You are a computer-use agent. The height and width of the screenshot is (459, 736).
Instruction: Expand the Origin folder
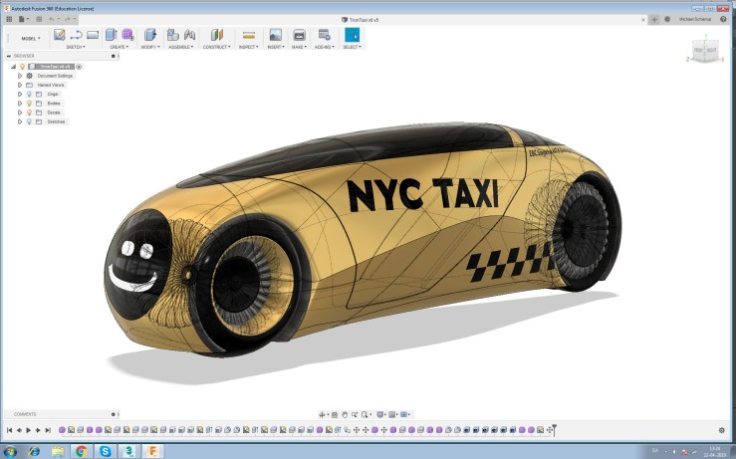20,95
